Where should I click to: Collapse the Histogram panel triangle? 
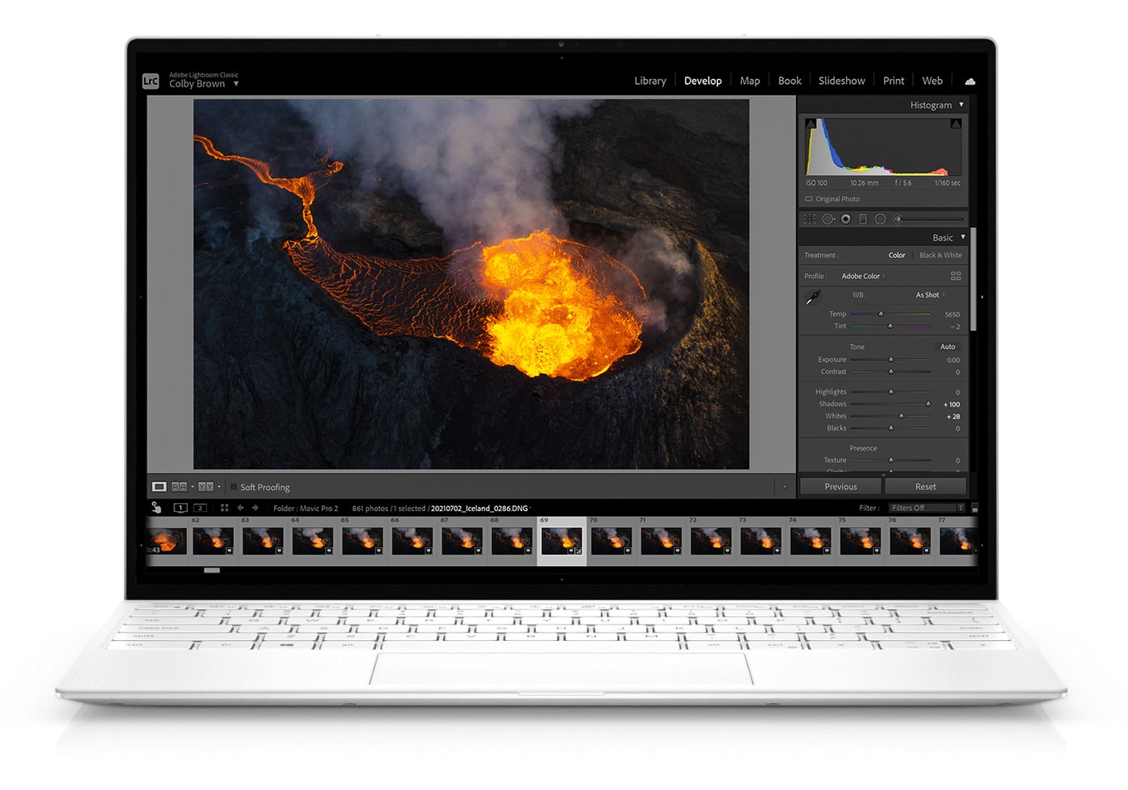[x=961, y=105]
